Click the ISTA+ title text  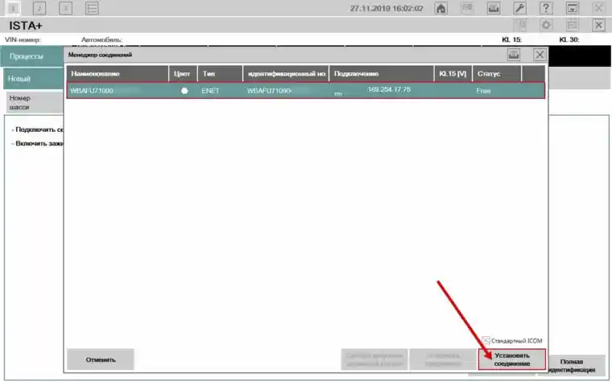click(26, 26)
